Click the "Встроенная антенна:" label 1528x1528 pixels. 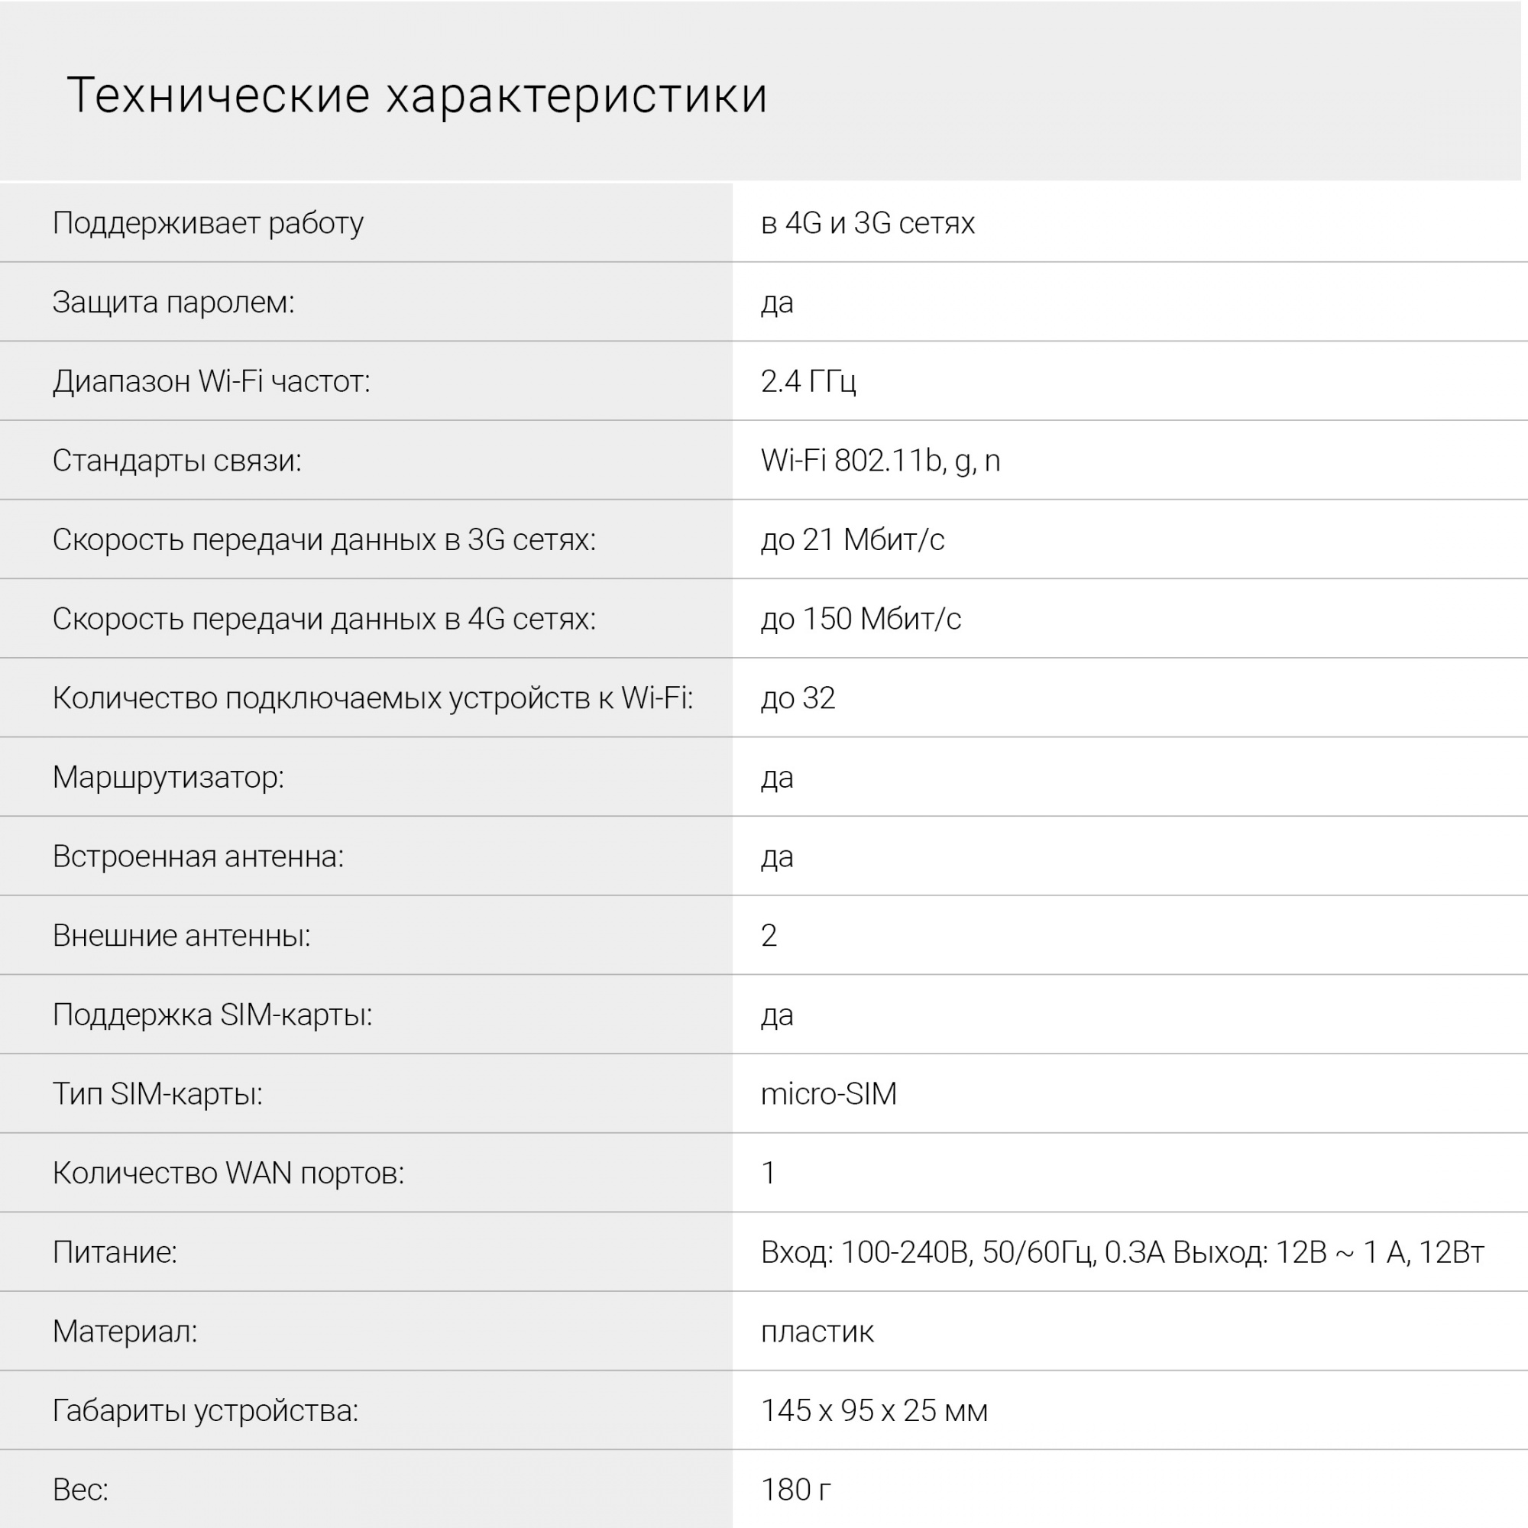click(x=199, y=856)
